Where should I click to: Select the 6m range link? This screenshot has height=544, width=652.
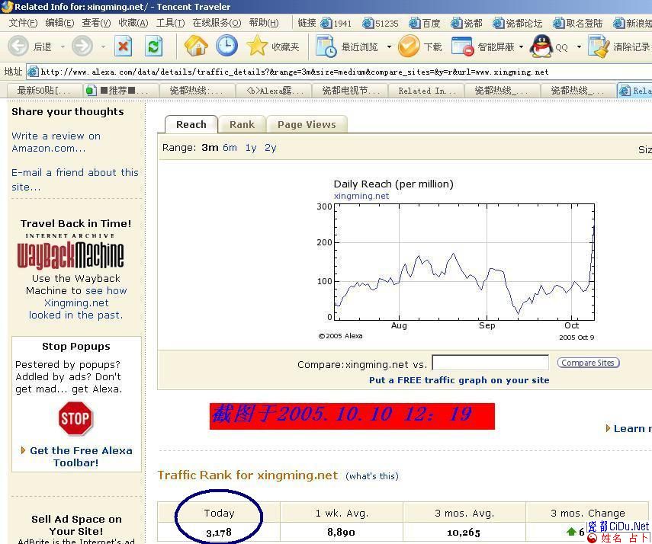pos(230,148)
